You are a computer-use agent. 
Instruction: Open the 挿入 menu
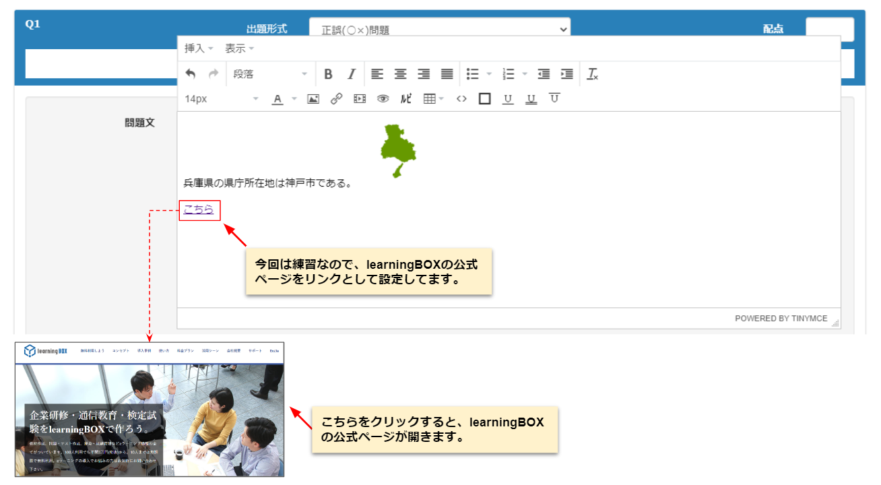point(199,48)
